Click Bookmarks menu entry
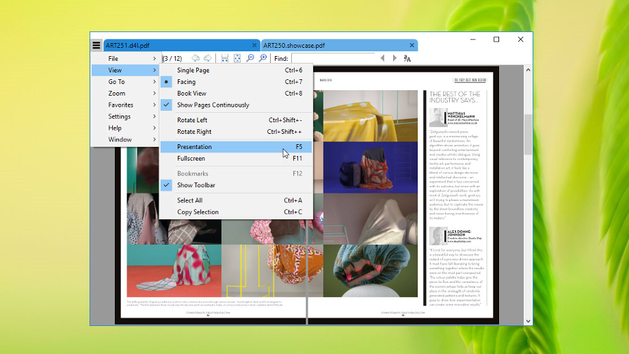Screen dimensions: 629x354 pyautogui.click(x=236, y=174)
